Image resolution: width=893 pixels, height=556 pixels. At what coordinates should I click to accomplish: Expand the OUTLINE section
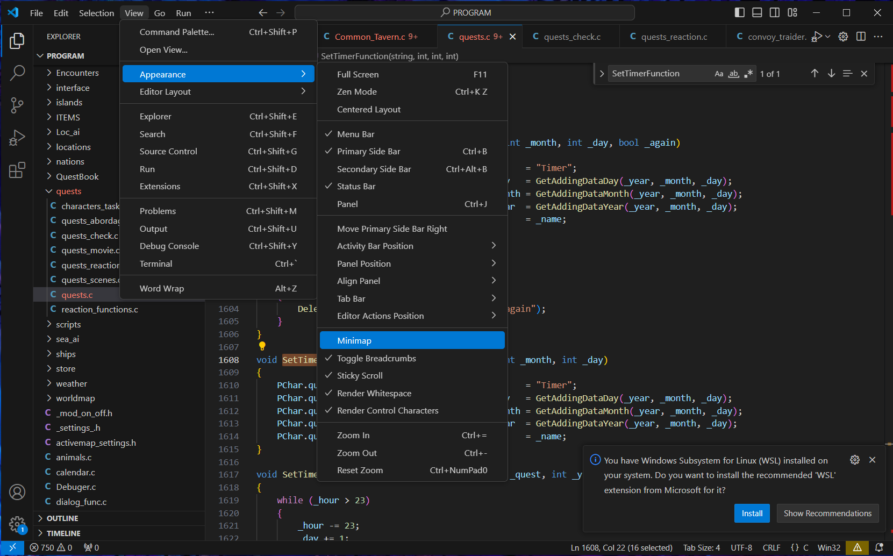click(62, 518)
